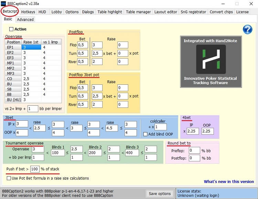258x199 pixels.
Task: Open the Table manager tab
Action: [138, 12]
